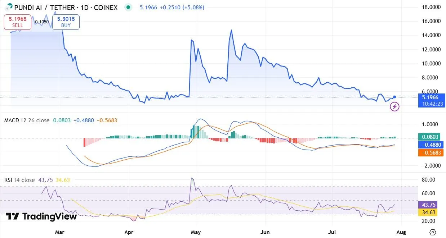The height and width of the screenshot is (238, 446).
Task: Click the green market status dot
Action: coord(128,7)
